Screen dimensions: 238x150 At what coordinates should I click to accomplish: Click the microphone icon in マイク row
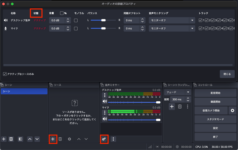(x=6, y=28)
